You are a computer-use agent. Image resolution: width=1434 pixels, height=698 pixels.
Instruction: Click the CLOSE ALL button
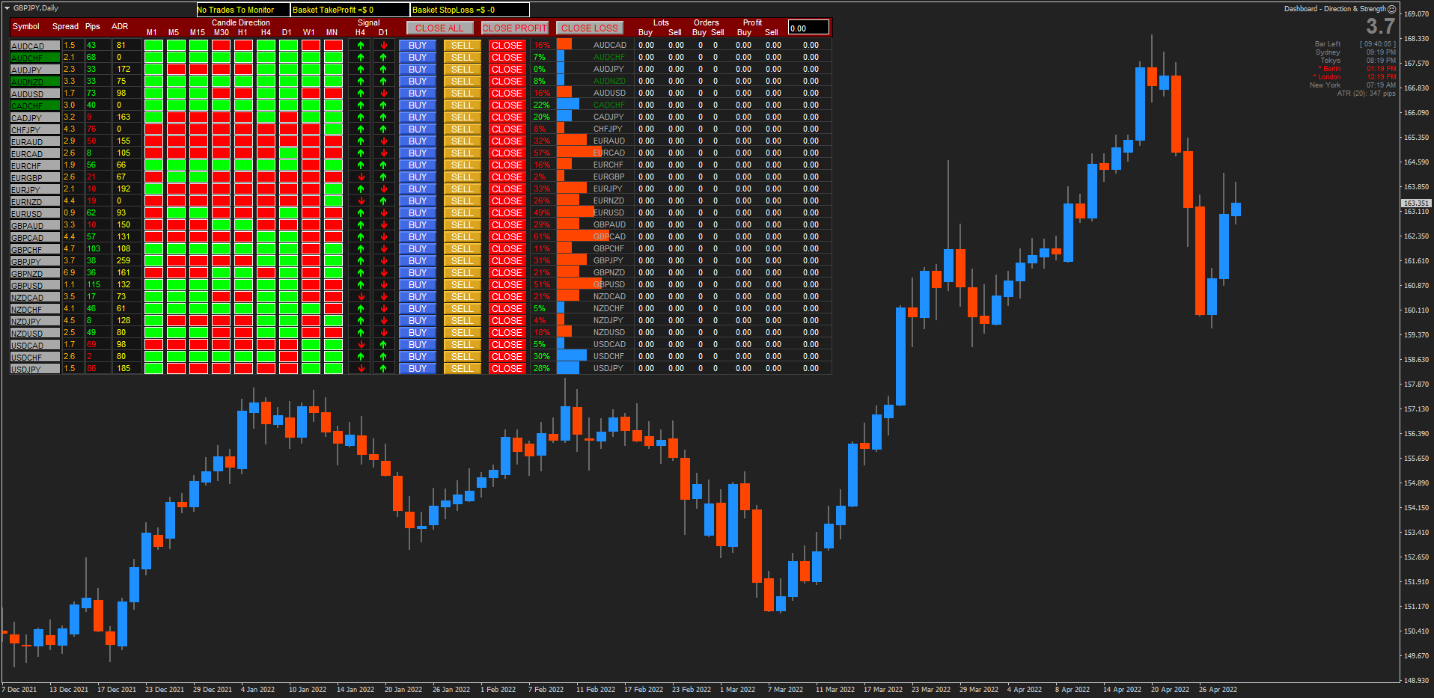(x=439, y=28)
